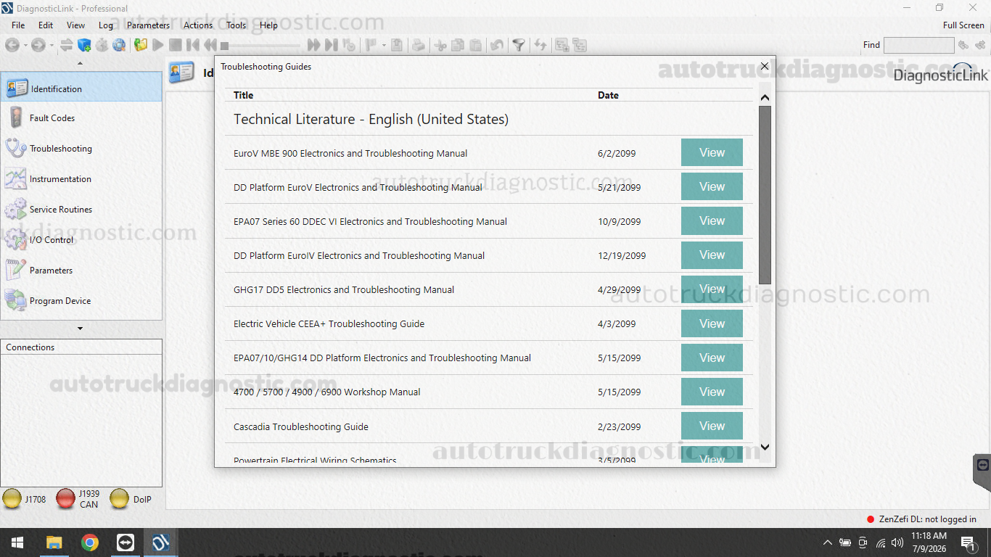This screenshot has height=557, width=991.
Task: Click the sidebar down chevron below Program Device
Action: [80, 329]
